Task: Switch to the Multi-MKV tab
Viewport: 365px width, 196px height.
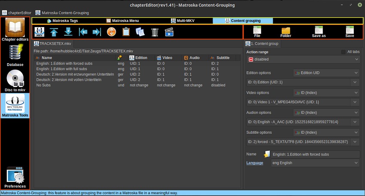Action: pos(183,21)
